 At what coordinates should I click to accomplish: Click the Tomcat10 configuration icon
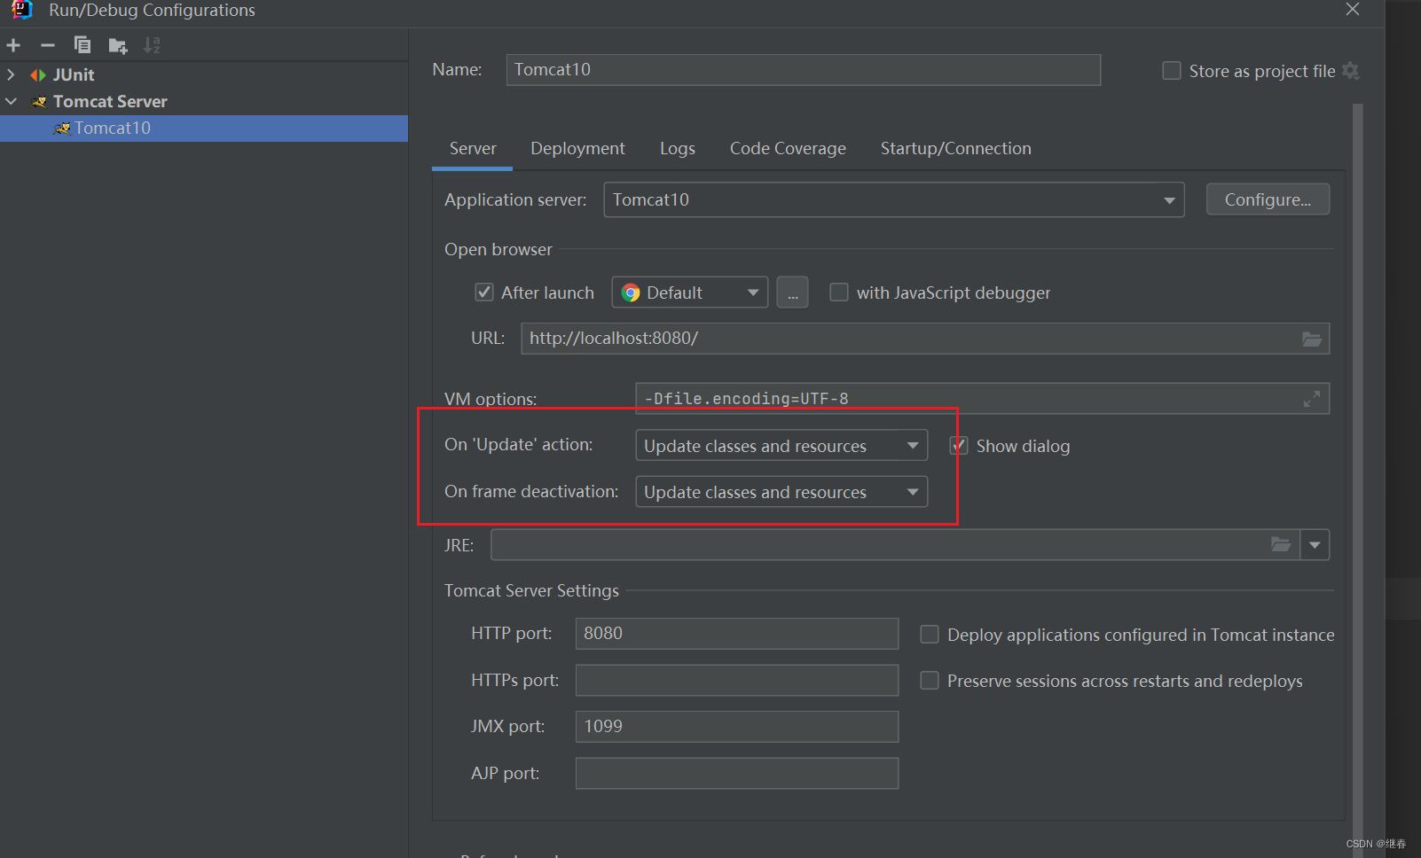[62, 129]
